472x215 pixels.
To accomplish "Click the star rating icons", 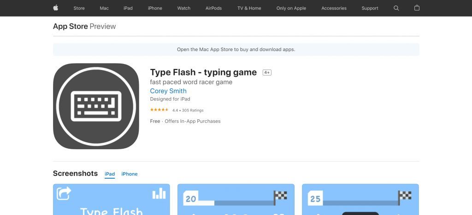I will coord(159,110).
